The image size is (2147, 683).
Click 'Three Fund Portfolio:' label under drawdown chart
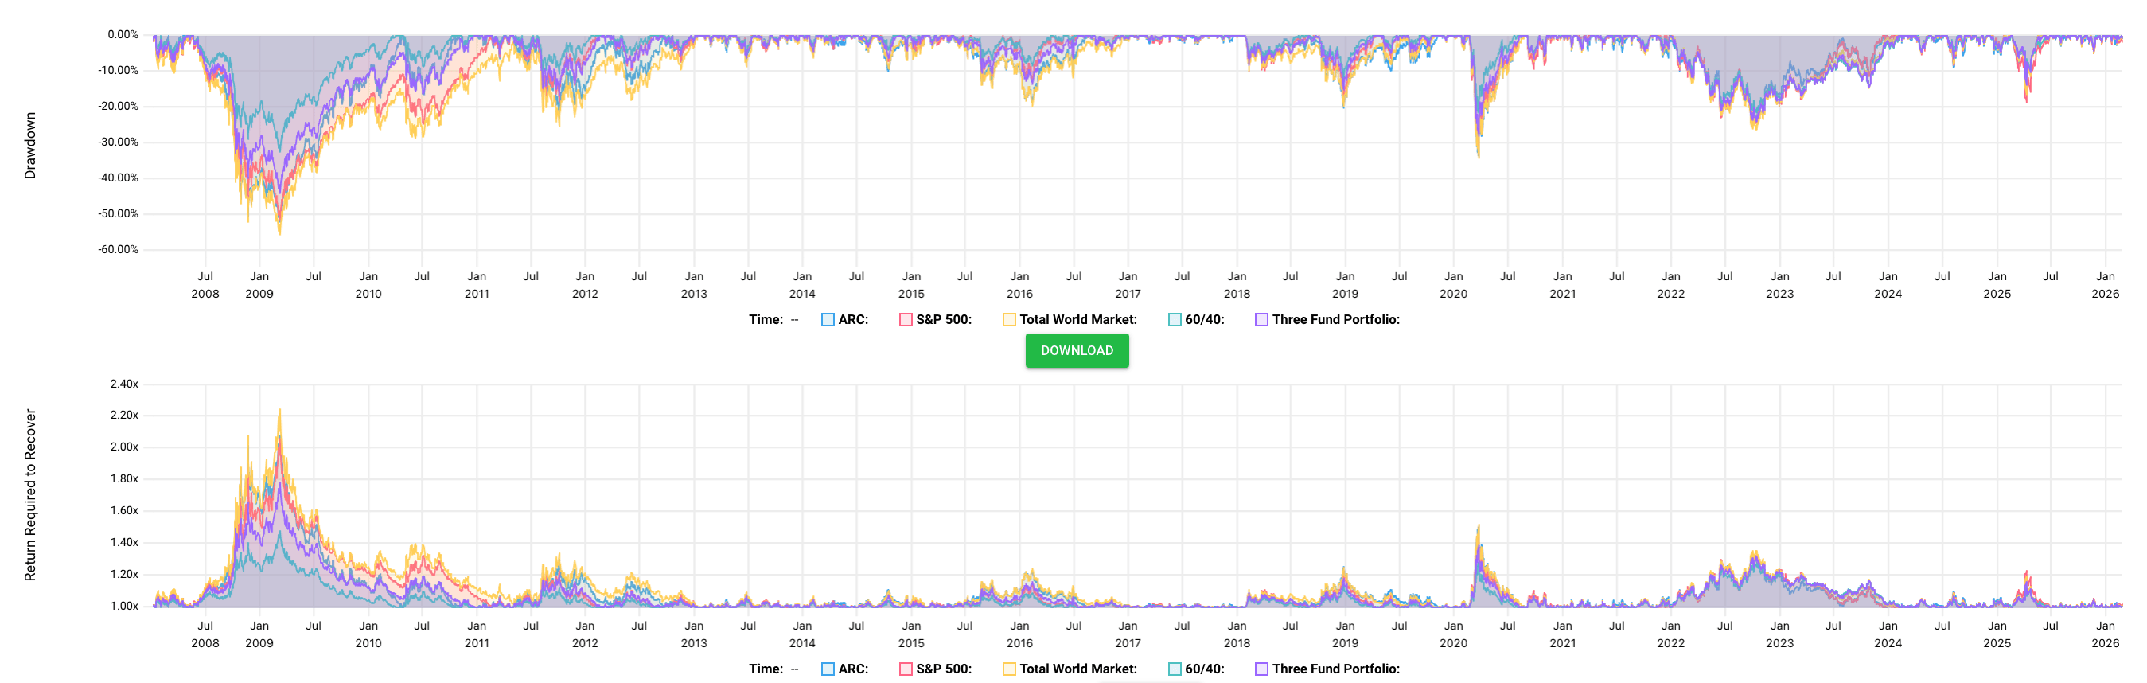1336,319
